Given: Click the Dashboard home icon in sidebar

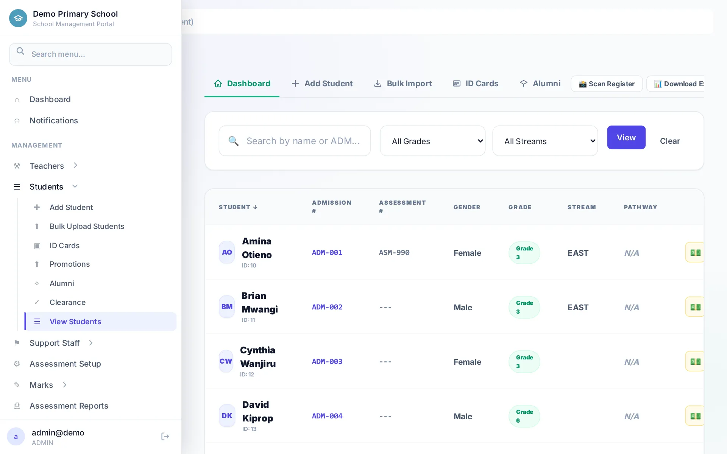Looking at the screenshot, I should tap(17, 100).
